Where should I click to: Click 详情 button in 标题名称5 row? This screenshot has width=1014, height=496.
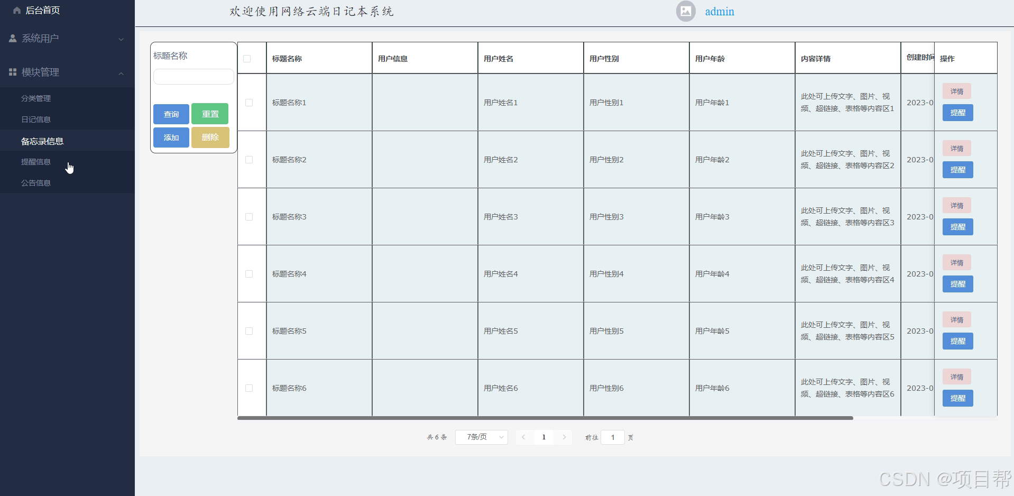tap(957, 320)
